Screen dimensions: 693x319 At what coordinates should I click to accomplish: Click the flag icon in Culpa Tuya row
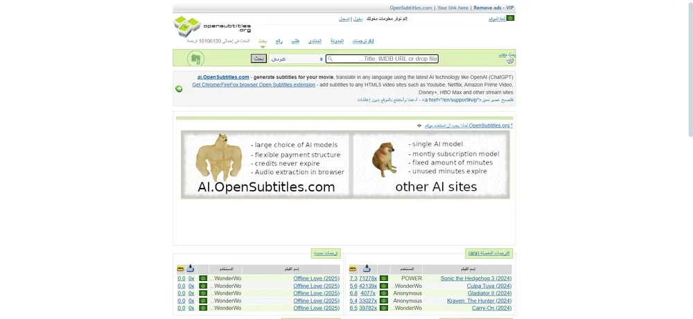[x=384, y=286]
